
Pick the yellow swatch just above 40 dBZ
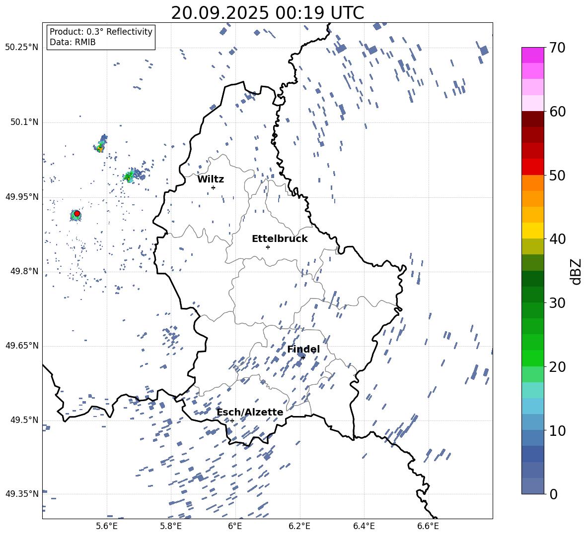[x=532, y=231]
